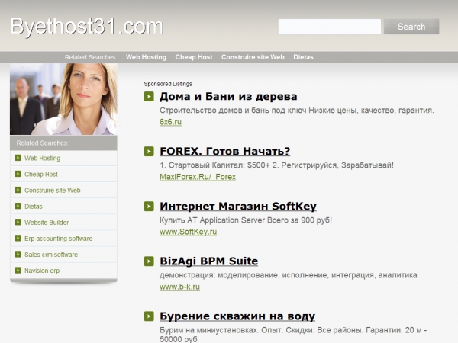Open the FOREX. Готов Начать? headline
458x343 pixels.
tap(225, 152)
